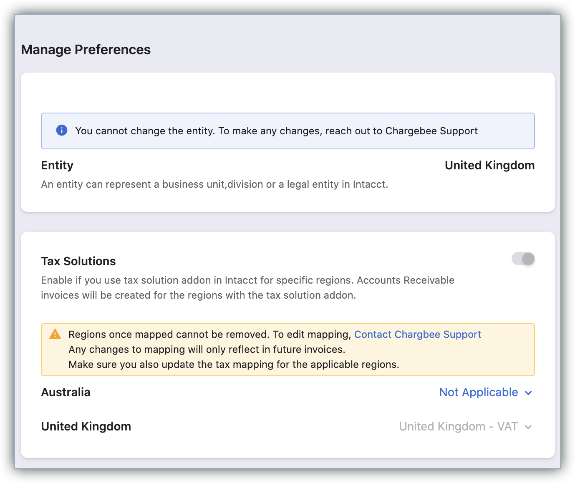Click the orange warning triangle icon

55,334
